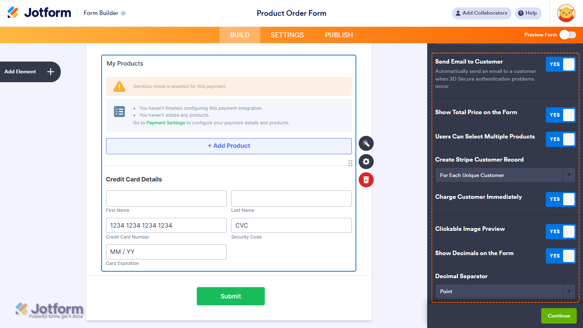Click the Add Product button
Screen dimensions: 583x328
click(x=229, y=146)
